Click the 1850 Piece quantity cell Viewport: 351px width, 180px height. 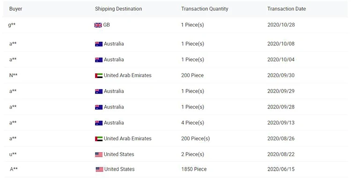click(194, 169)
